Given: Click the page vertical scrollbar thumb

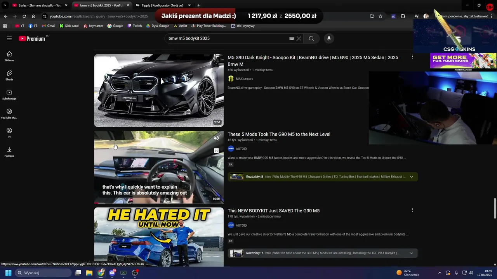Looking at the screenshot, I should click(495, 208).
